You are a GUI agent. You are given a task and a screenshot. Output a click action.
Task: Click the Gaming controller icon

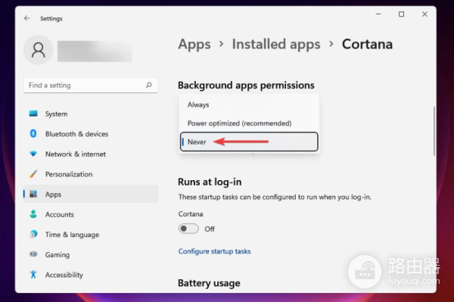point(33,254)
